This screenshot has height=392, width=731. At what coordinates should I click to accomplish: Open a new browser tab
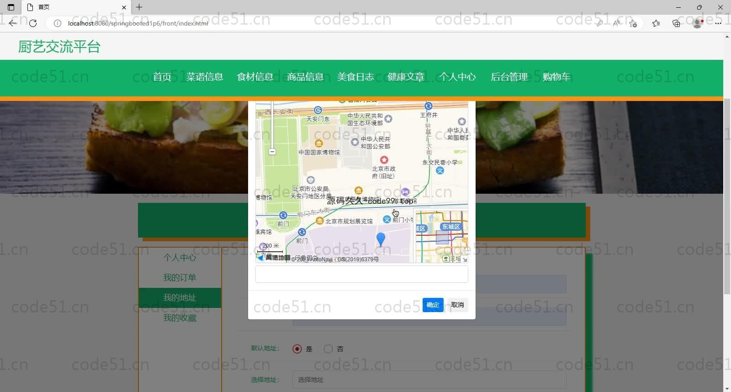point(139,7)
